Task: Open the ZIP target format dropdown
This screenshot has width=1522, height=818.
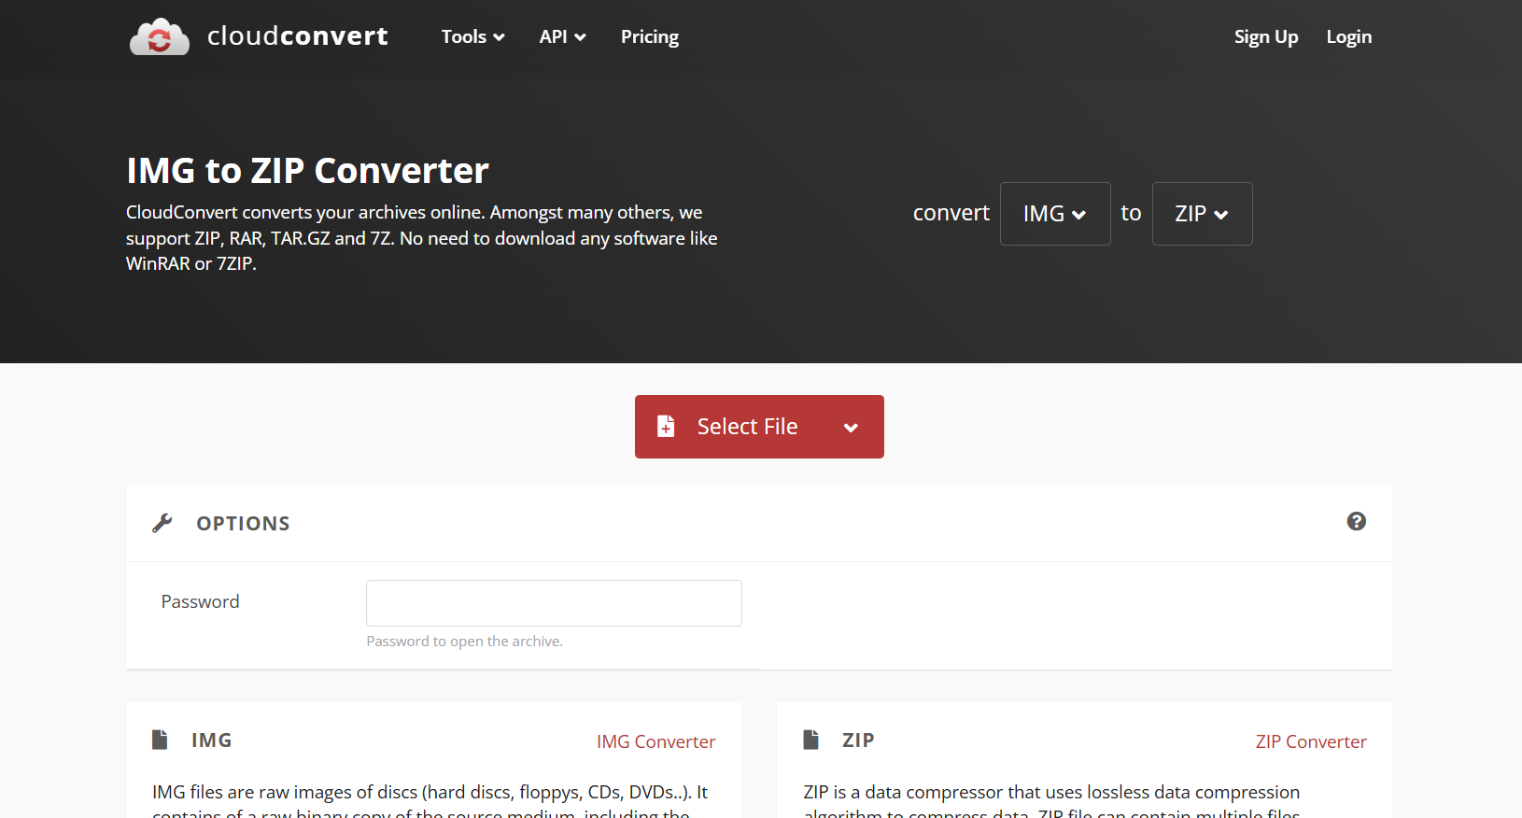Action: click(x=1203, y=214)
